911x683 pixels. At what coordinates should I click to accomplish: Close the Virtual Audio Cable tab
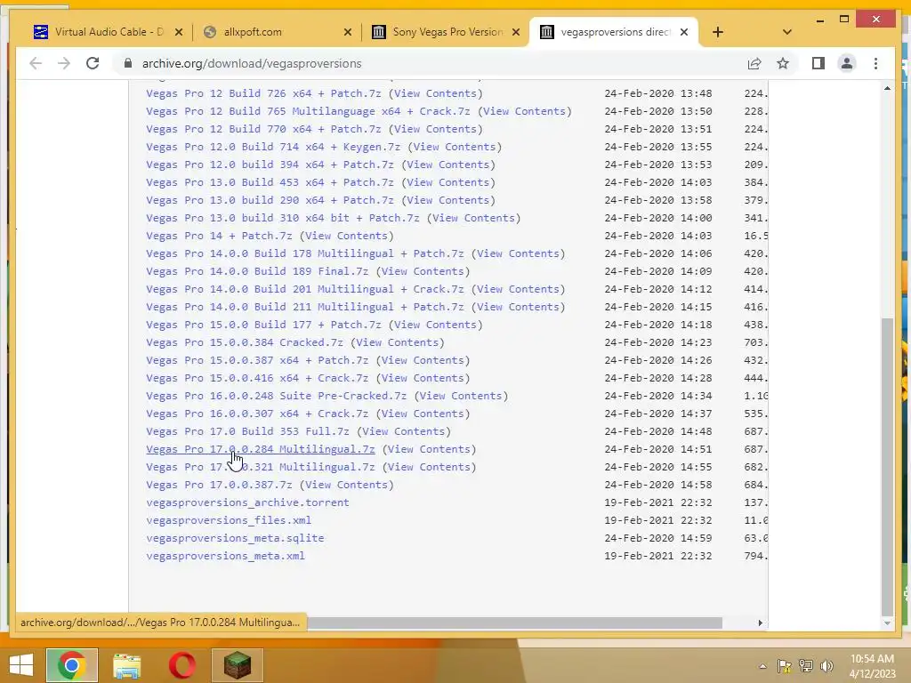pyautogui.click(x=179, y=32)
